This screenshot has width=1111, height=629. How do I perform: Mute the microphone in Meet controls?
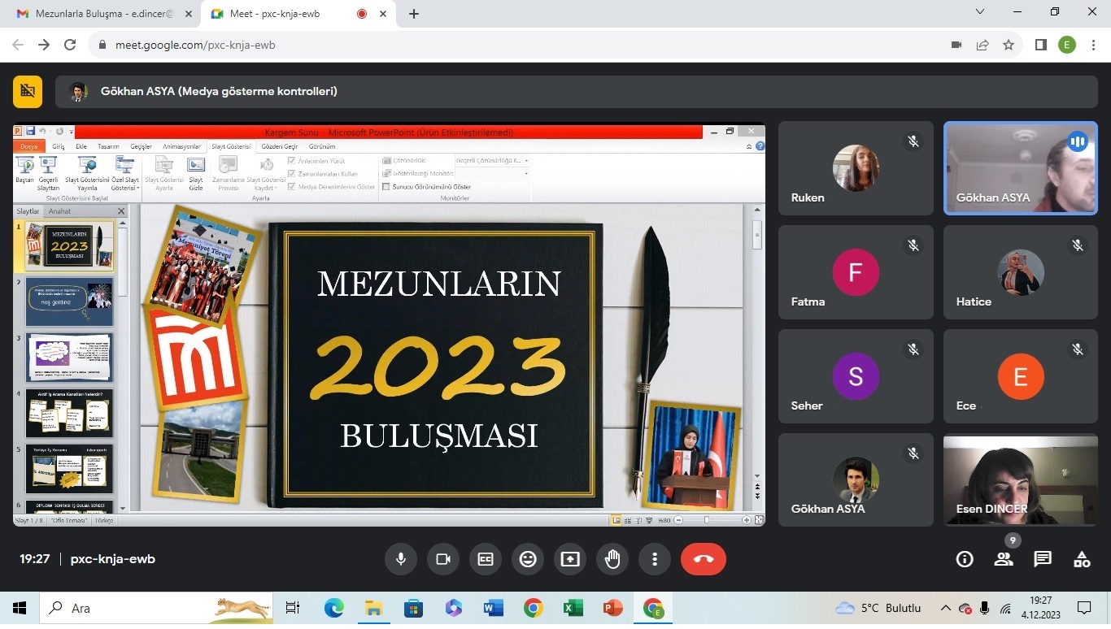pos(400,559)
